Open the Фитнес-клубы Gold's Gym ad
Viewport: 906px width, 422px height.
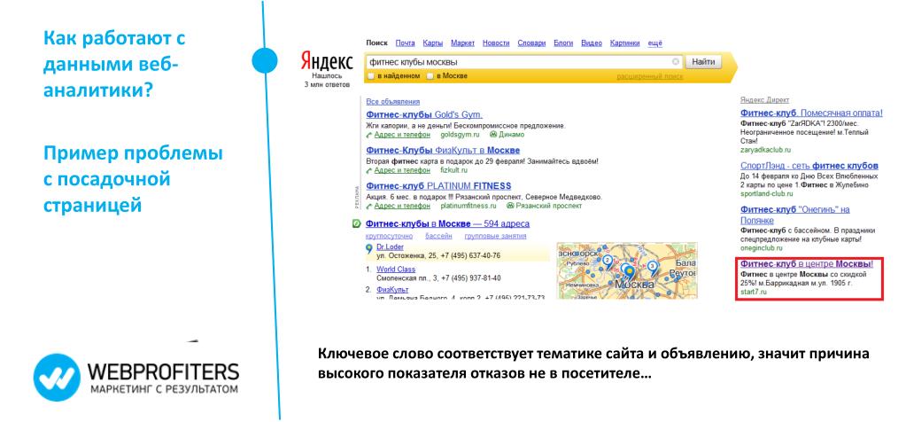coord(424,114)
